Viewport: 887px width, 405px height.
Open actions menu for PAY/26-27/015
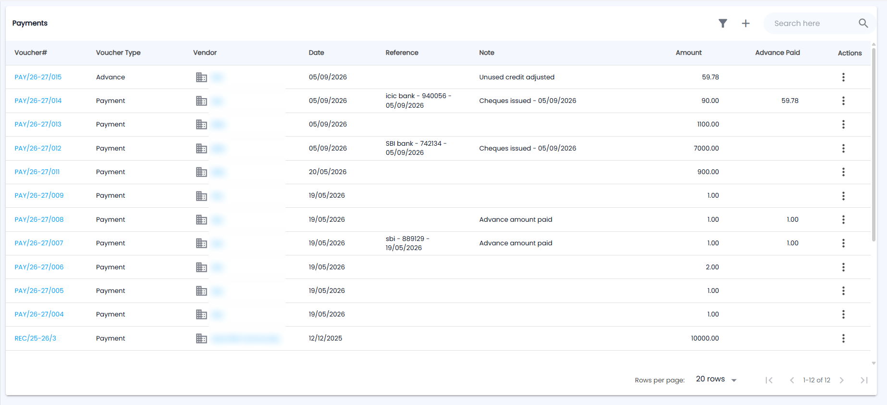tap(843, 77)
